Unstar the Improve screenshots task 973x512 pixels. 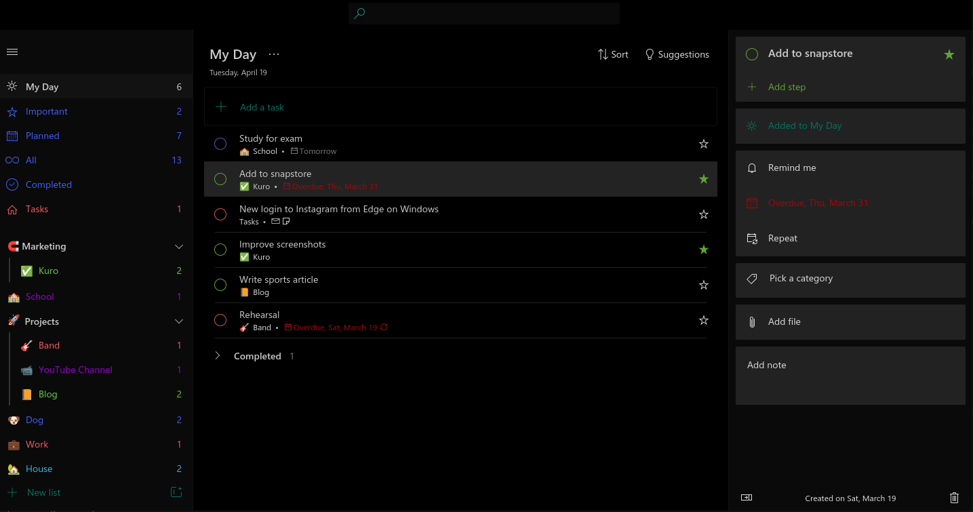tap(703, 250)
